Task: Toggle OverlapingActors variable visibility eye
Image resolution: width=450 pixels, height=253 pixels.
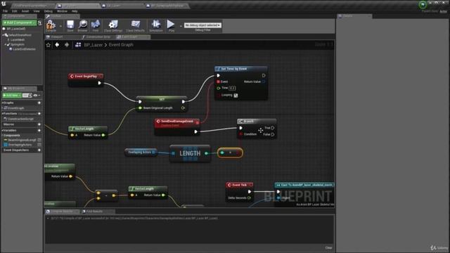Action: [x=39, y=145]
